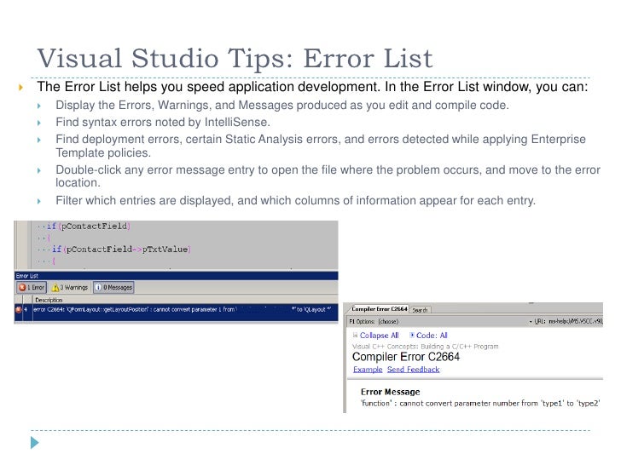Click the Description column header
Image resolution: width=621 pixels, height=465 pixels.
tap(49, 300)
